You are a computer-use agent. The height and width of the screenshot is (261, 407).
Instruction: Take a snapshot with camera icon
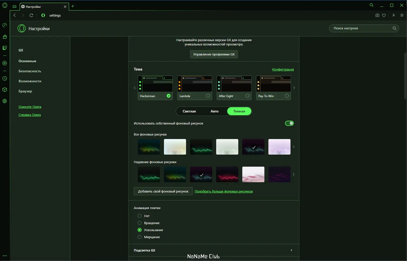377,15
